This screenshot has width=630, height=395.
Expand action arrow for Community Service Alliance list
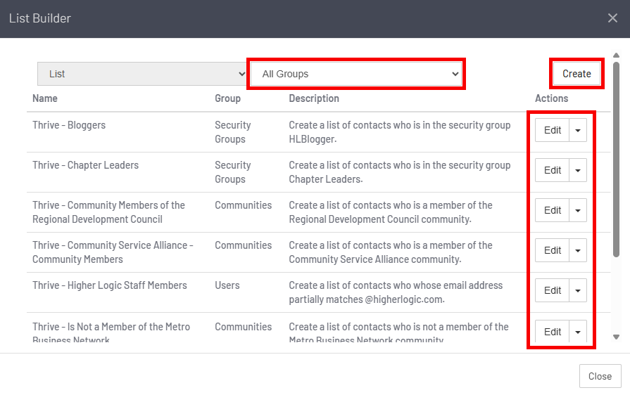coord(578,250)
